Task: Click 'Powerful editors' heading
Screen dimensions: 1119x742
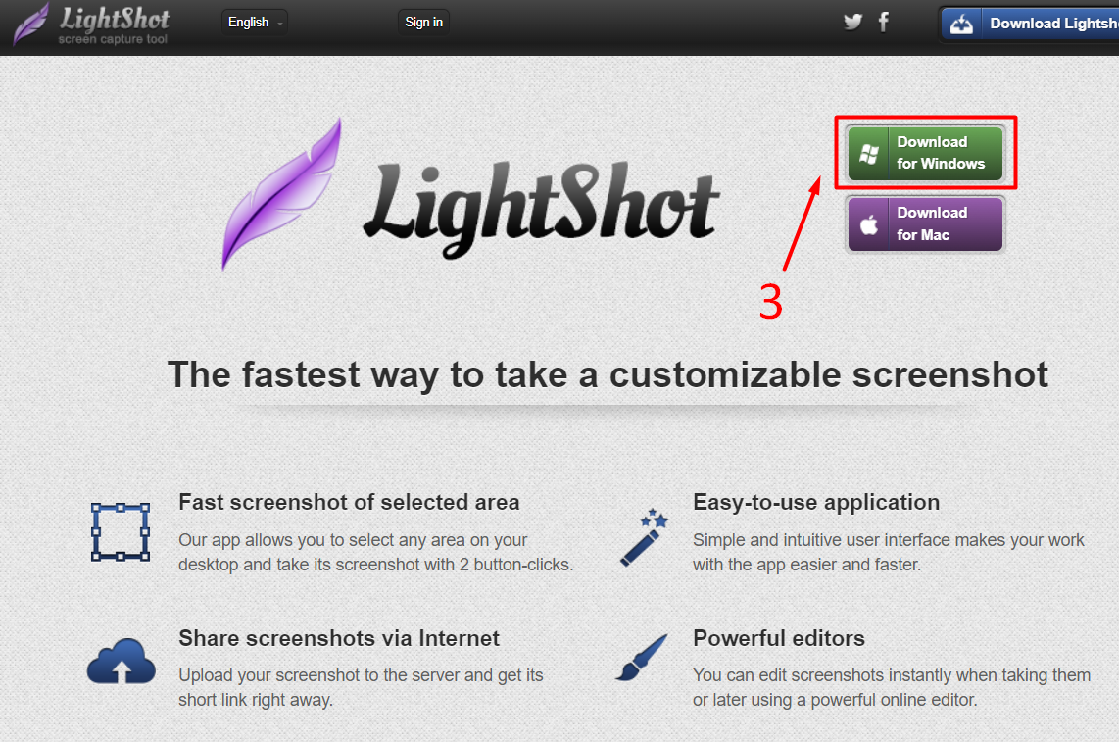Action: click(x=779, y=638)
